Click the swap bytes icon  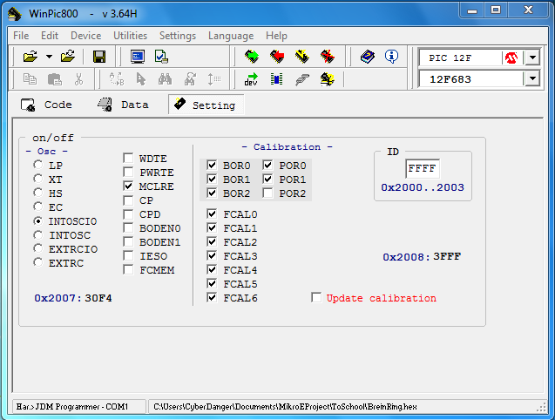[x=117, y=79]
